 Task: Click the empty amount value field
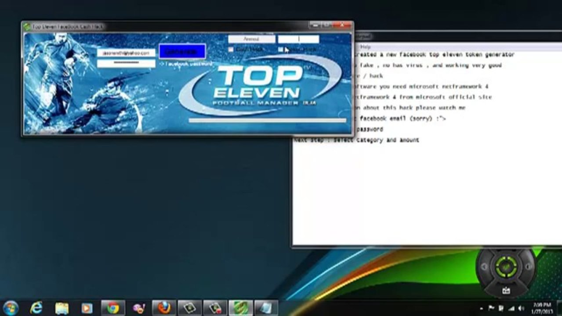(x=298, y=39)
